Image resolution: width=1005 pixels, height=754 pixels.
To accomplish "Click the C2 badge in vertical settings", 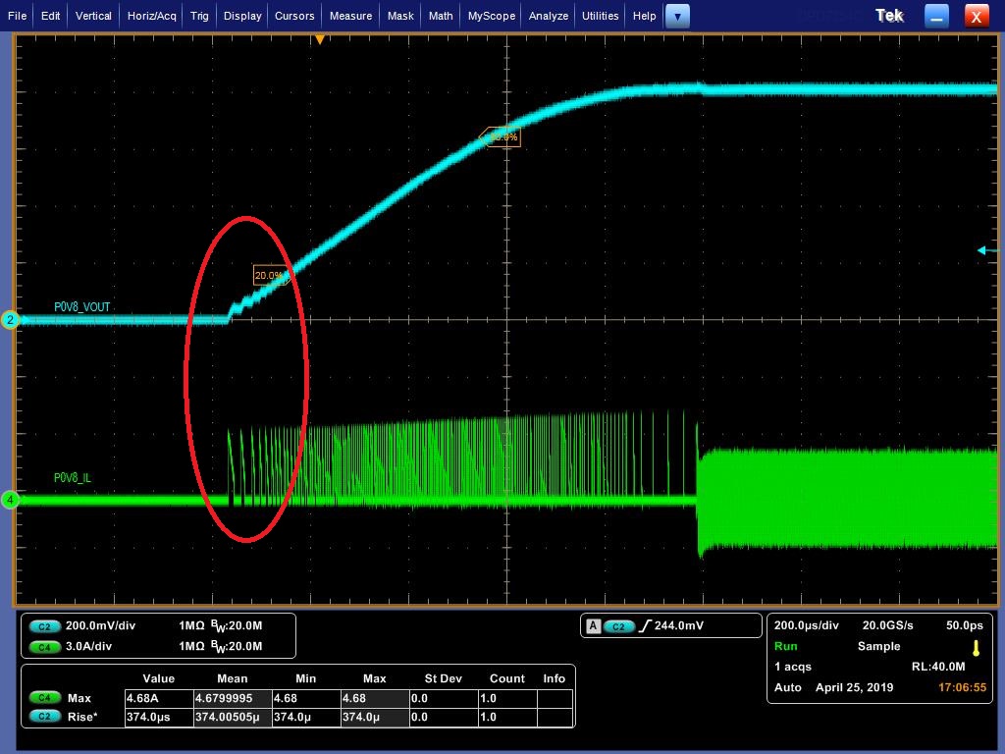I will [x=44, y=626].
